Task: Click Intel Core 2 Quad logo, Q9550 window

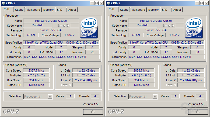Action: (x=194, y=28)
